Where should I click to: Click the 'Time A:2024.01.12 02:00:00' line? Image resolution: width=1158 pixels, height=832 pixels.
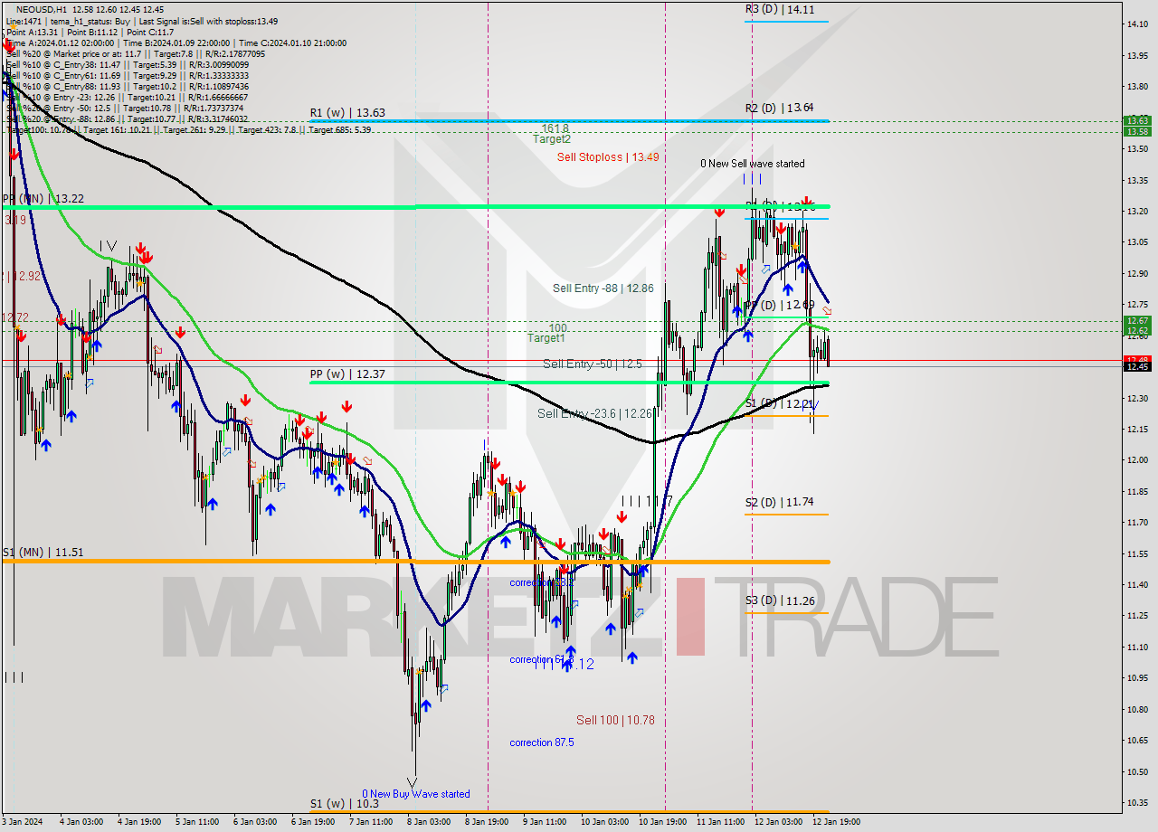[60, 43]
